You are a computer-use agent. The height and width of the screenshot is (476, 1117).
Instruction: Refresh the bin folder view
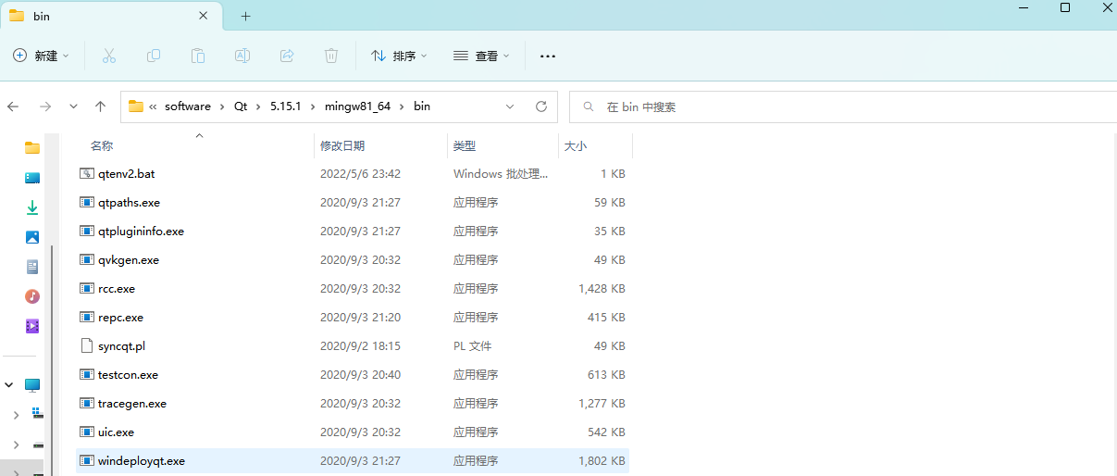pos(541,106)
